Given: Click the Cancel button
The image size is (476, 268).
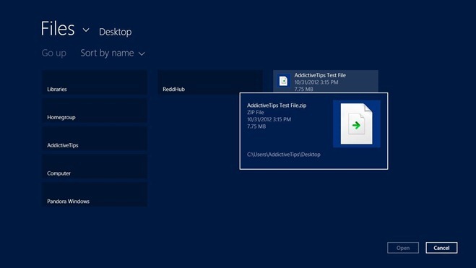Looking at the screenshot, I should point(441,248).
